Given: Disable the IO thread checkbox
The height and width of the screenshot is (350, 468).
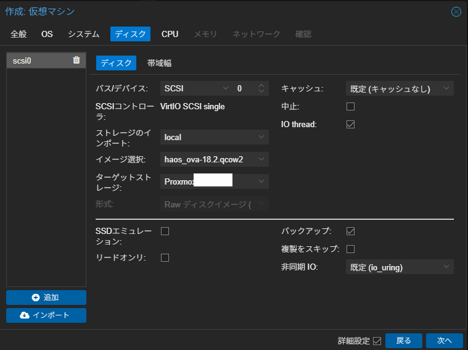Looking at the screenshot, I should [x=350, y=124].
